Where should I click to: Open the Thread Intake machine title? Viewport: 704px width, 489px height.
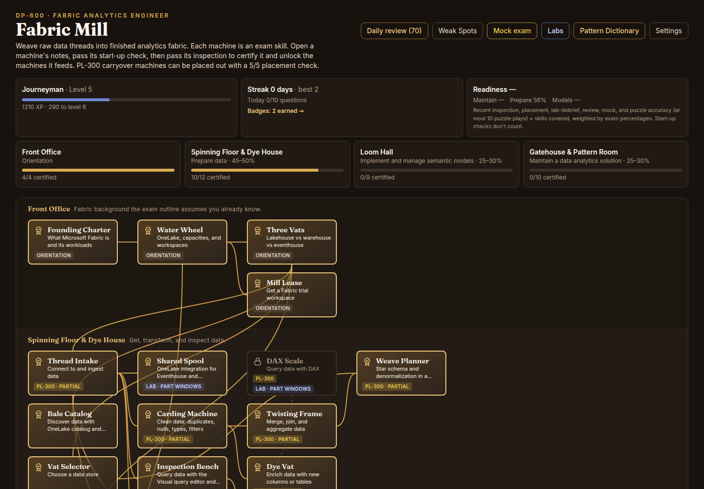72,361
